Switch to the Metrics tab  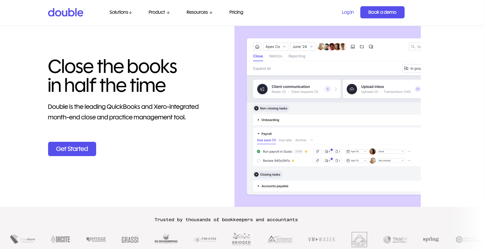coord(276,56)
